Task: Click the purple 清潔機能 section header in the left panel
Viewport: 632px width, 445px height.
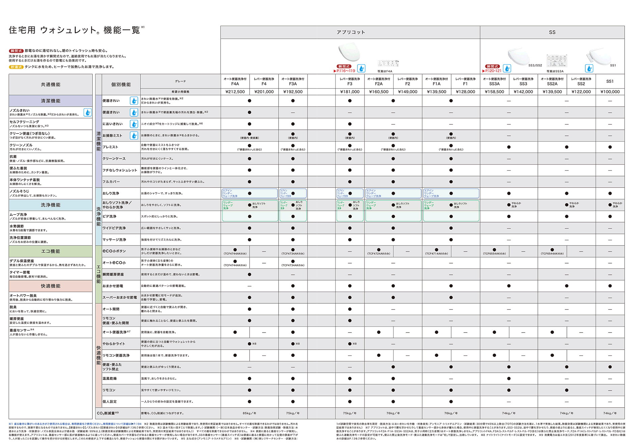Action: (x=51, y=100)
